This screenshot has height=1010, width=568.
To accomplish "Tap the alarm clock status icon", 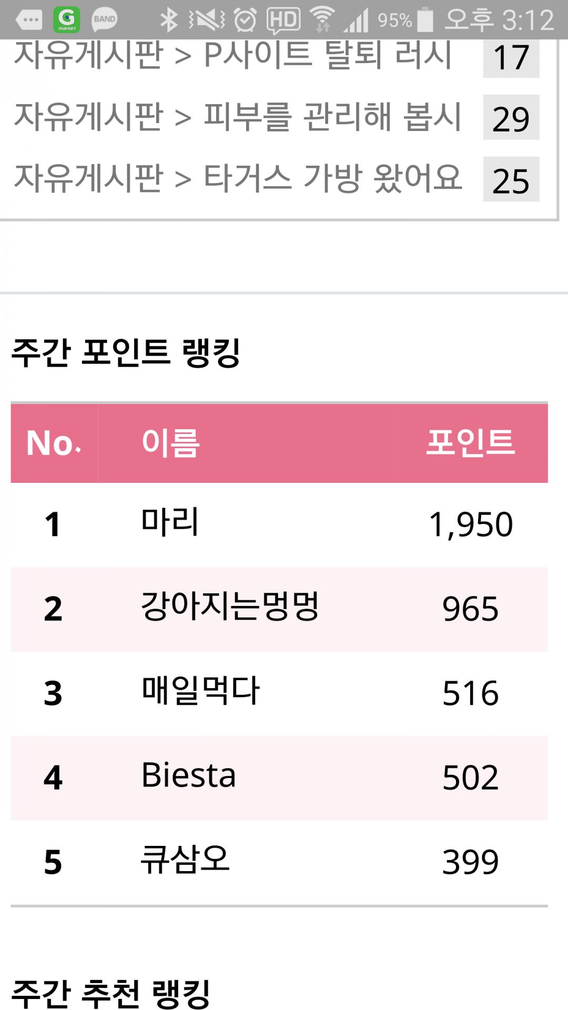I will coord(245,21).
